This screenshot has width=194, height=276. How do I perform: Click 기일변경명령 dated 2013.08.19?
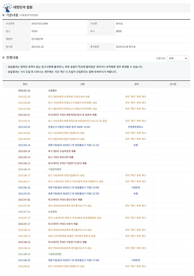[55, 254]
